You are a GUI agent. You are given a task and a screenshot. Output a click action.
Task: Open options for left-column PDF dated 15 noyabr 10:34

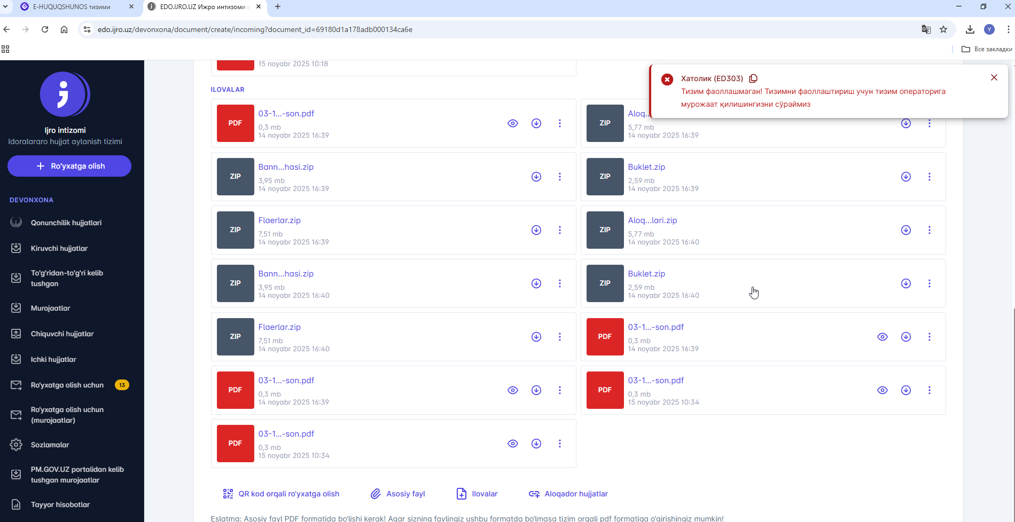click(x=560, y=444)
